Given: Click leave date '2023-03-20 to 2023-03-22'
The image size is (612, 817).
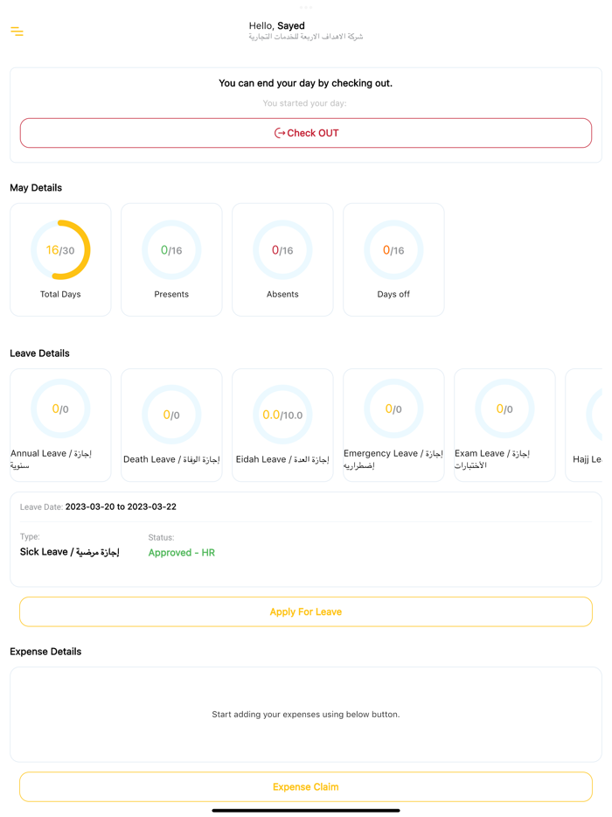Looking at the screenshot, I should click(x=121, y=507).
